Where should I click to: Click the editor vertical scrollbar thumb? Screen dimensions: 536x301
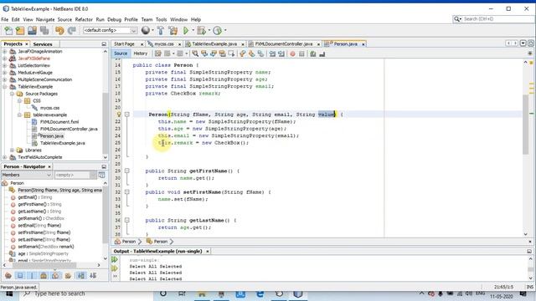[525, 125]
